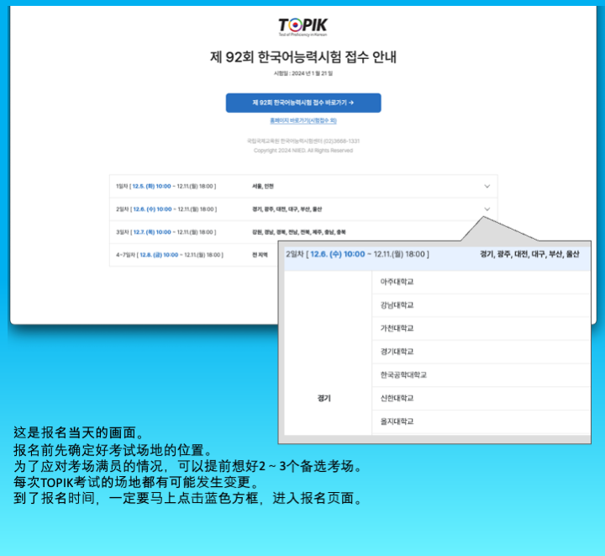Image resolution: width=605 pixels, height=556 pixels.
Task: Pick 한국공학대학교 from the venue list
Action: pyautogui.click(x=403, y=374)
